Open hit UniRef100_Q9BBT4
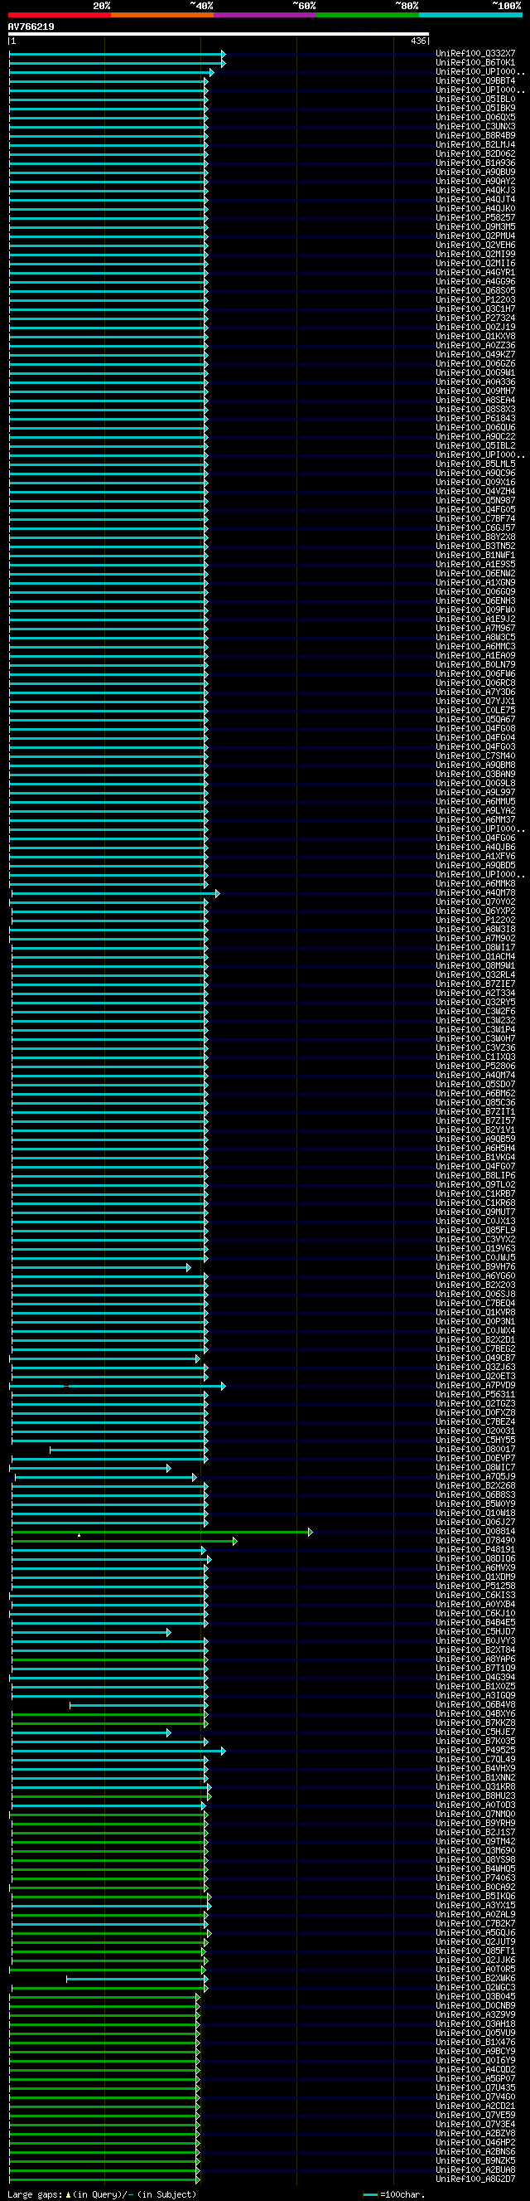The image size is (530, 2201). pyautogui.click(x=475, y=81)
